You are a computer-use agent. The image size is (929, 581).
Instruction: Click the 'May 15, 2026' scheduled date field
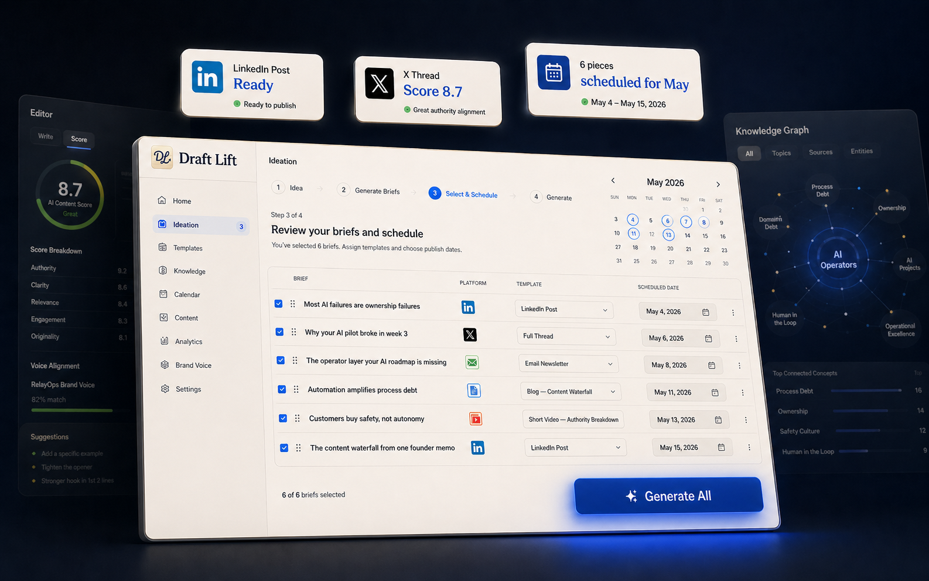pos(692,447)
